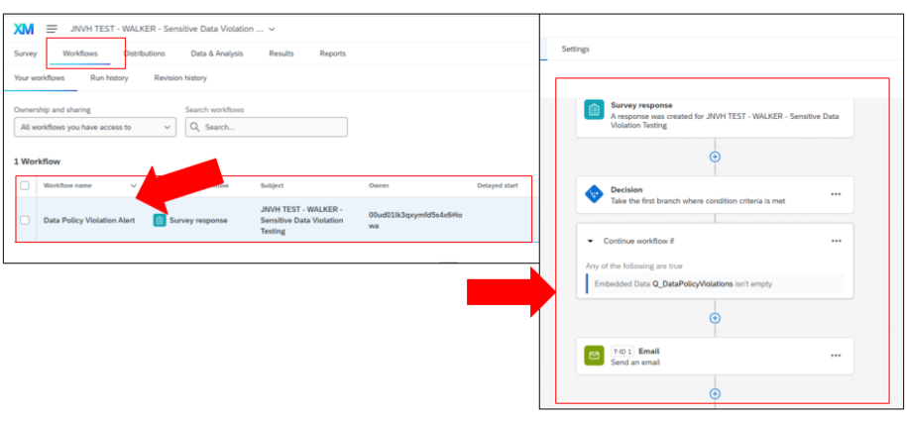This screenshot has width=907, height=423.
Task: Click the Survey response icon in table row
Action: [x=160, y=220]
